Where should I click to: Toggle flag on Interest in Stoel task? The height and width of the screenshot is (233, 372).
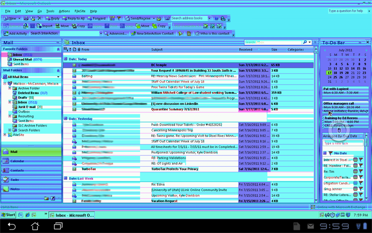click(x=361, y=160)
